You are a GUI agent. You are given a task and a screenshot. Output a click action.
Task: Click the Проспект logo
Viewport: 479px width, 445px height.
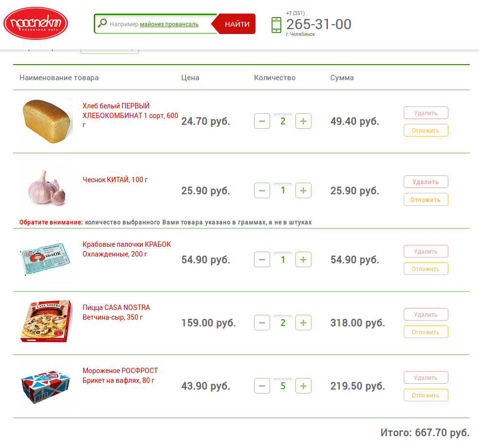35,23
